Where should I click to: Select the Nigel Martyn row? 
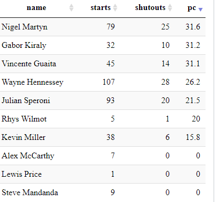click(103, 27)
